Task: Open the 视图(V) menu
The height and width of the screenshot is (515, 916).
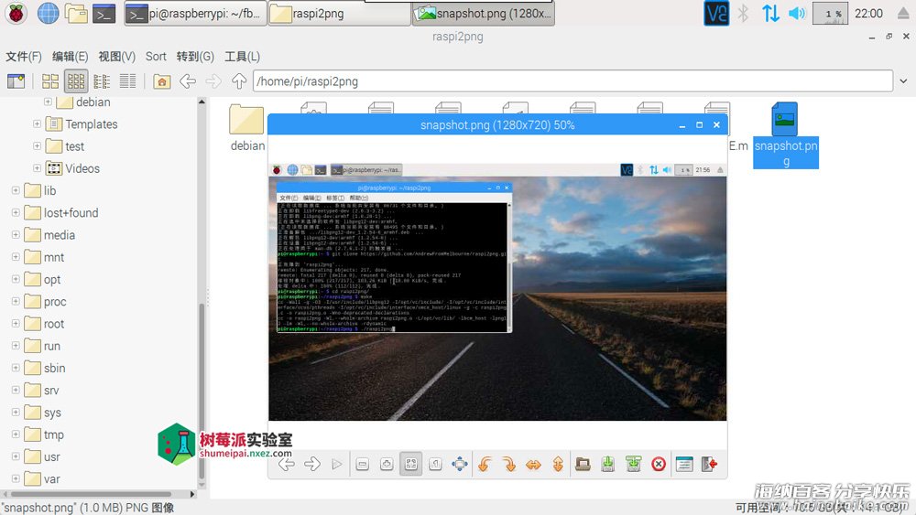Action: tap(117, 57)
